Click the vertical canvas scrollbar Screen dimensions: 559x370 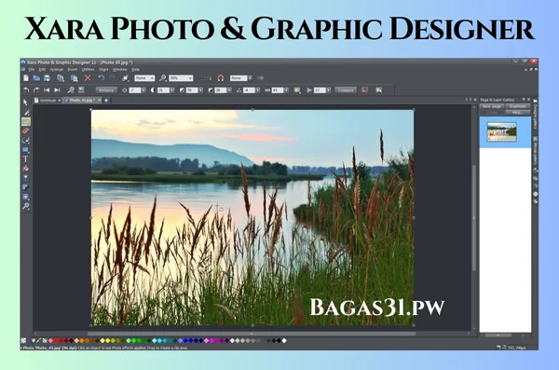(x=474, y=218)
